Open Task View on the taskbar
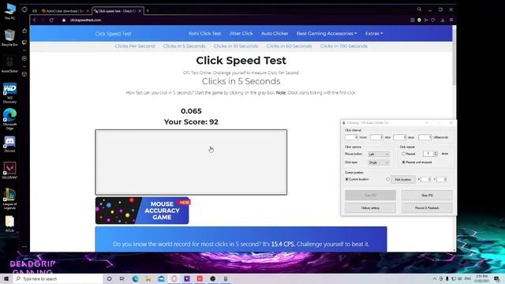The image size is (505, 284). tap(122, 278)
